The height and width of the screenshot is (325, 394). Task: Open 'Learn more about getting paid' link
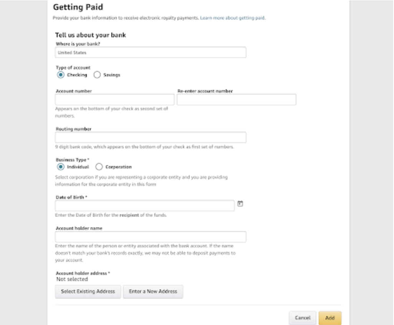(x=233, y=18)
